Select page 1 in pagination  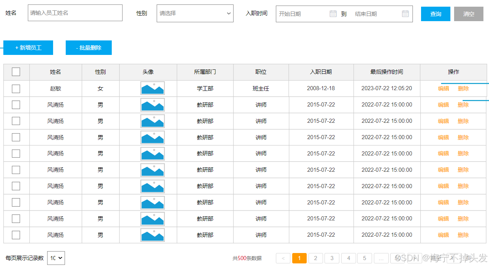(299, 258)
